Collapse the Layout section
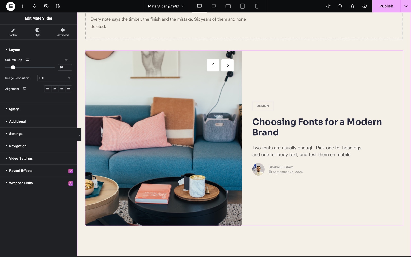 39,50
